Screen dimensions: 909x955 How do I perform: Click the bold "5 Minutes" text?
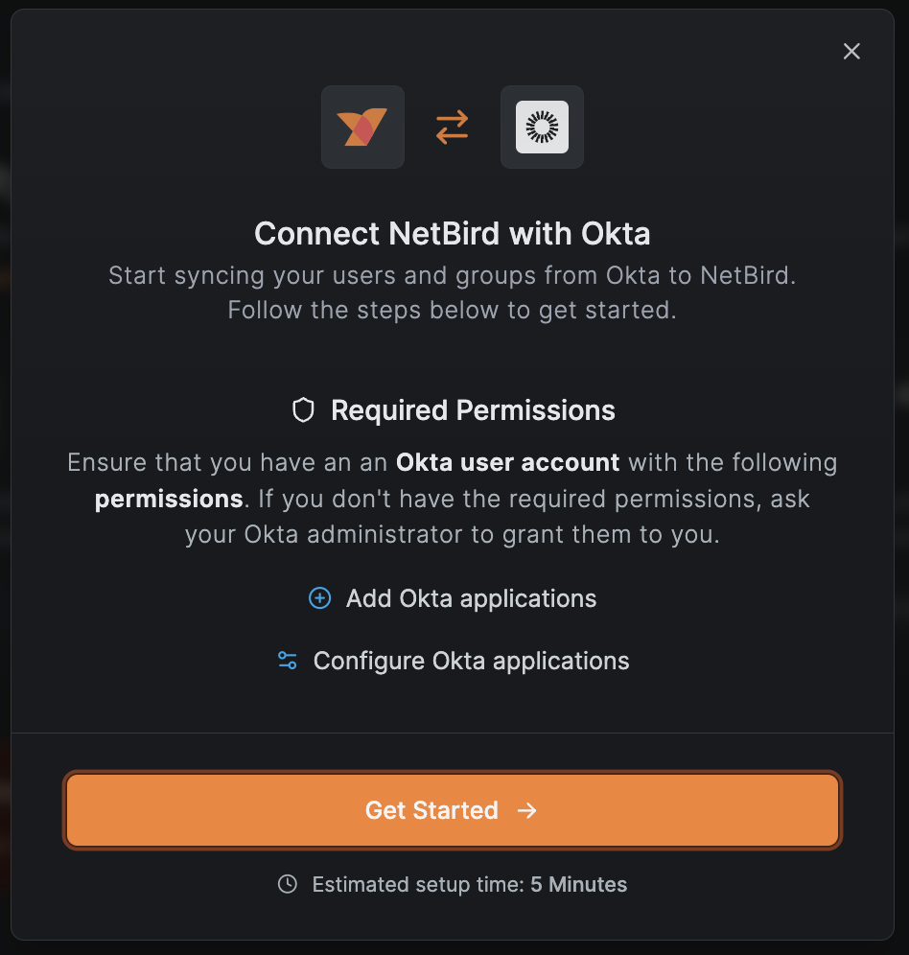click(x=579, y=884)
